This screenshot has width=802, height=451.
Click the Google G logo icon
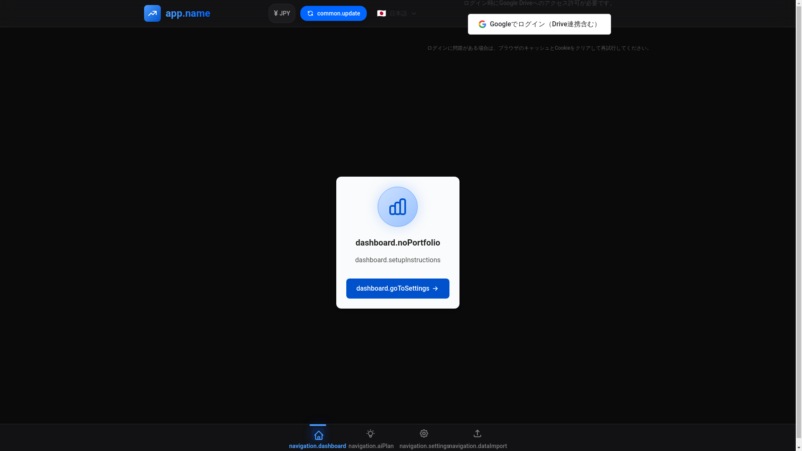(482, 24)
